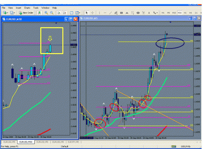203x149 pixels.
Task: Switch to the H4 timeframe
Action: click(x=190, y=13)
